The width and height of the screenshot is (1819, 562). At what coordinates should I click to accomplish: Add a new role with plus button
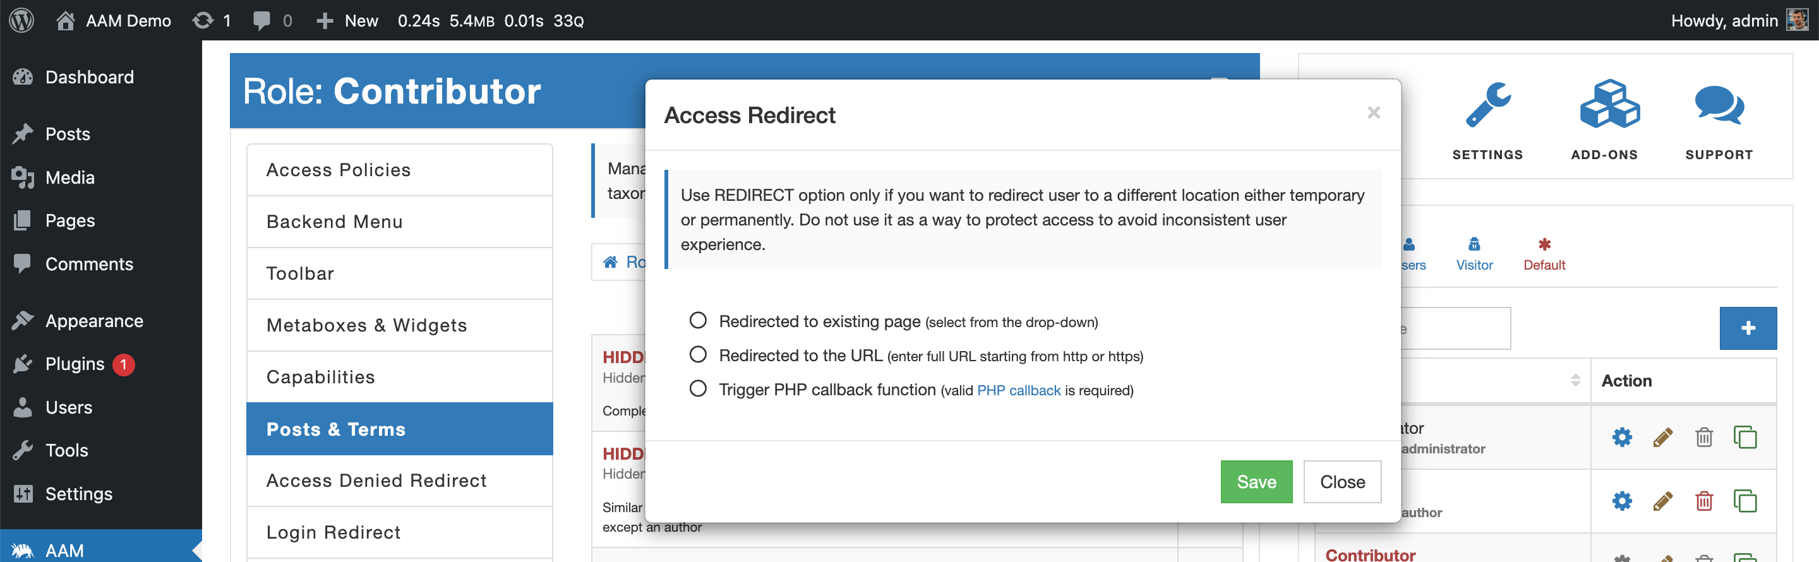tap(1748, 328)
